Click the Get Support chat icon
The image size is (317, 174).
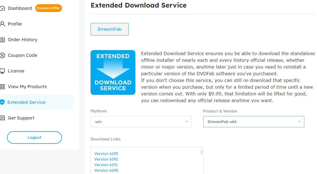click(3, 118)
